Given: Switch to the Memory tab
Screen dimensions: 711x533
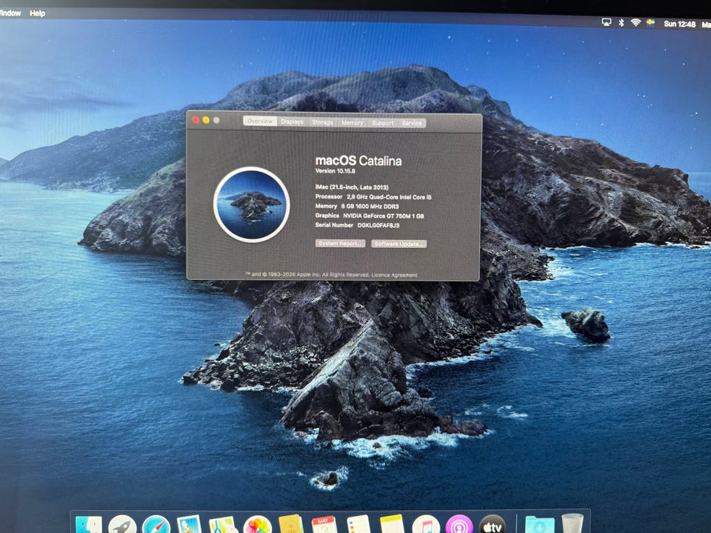Looking at the screenshot, I should 353,122.
